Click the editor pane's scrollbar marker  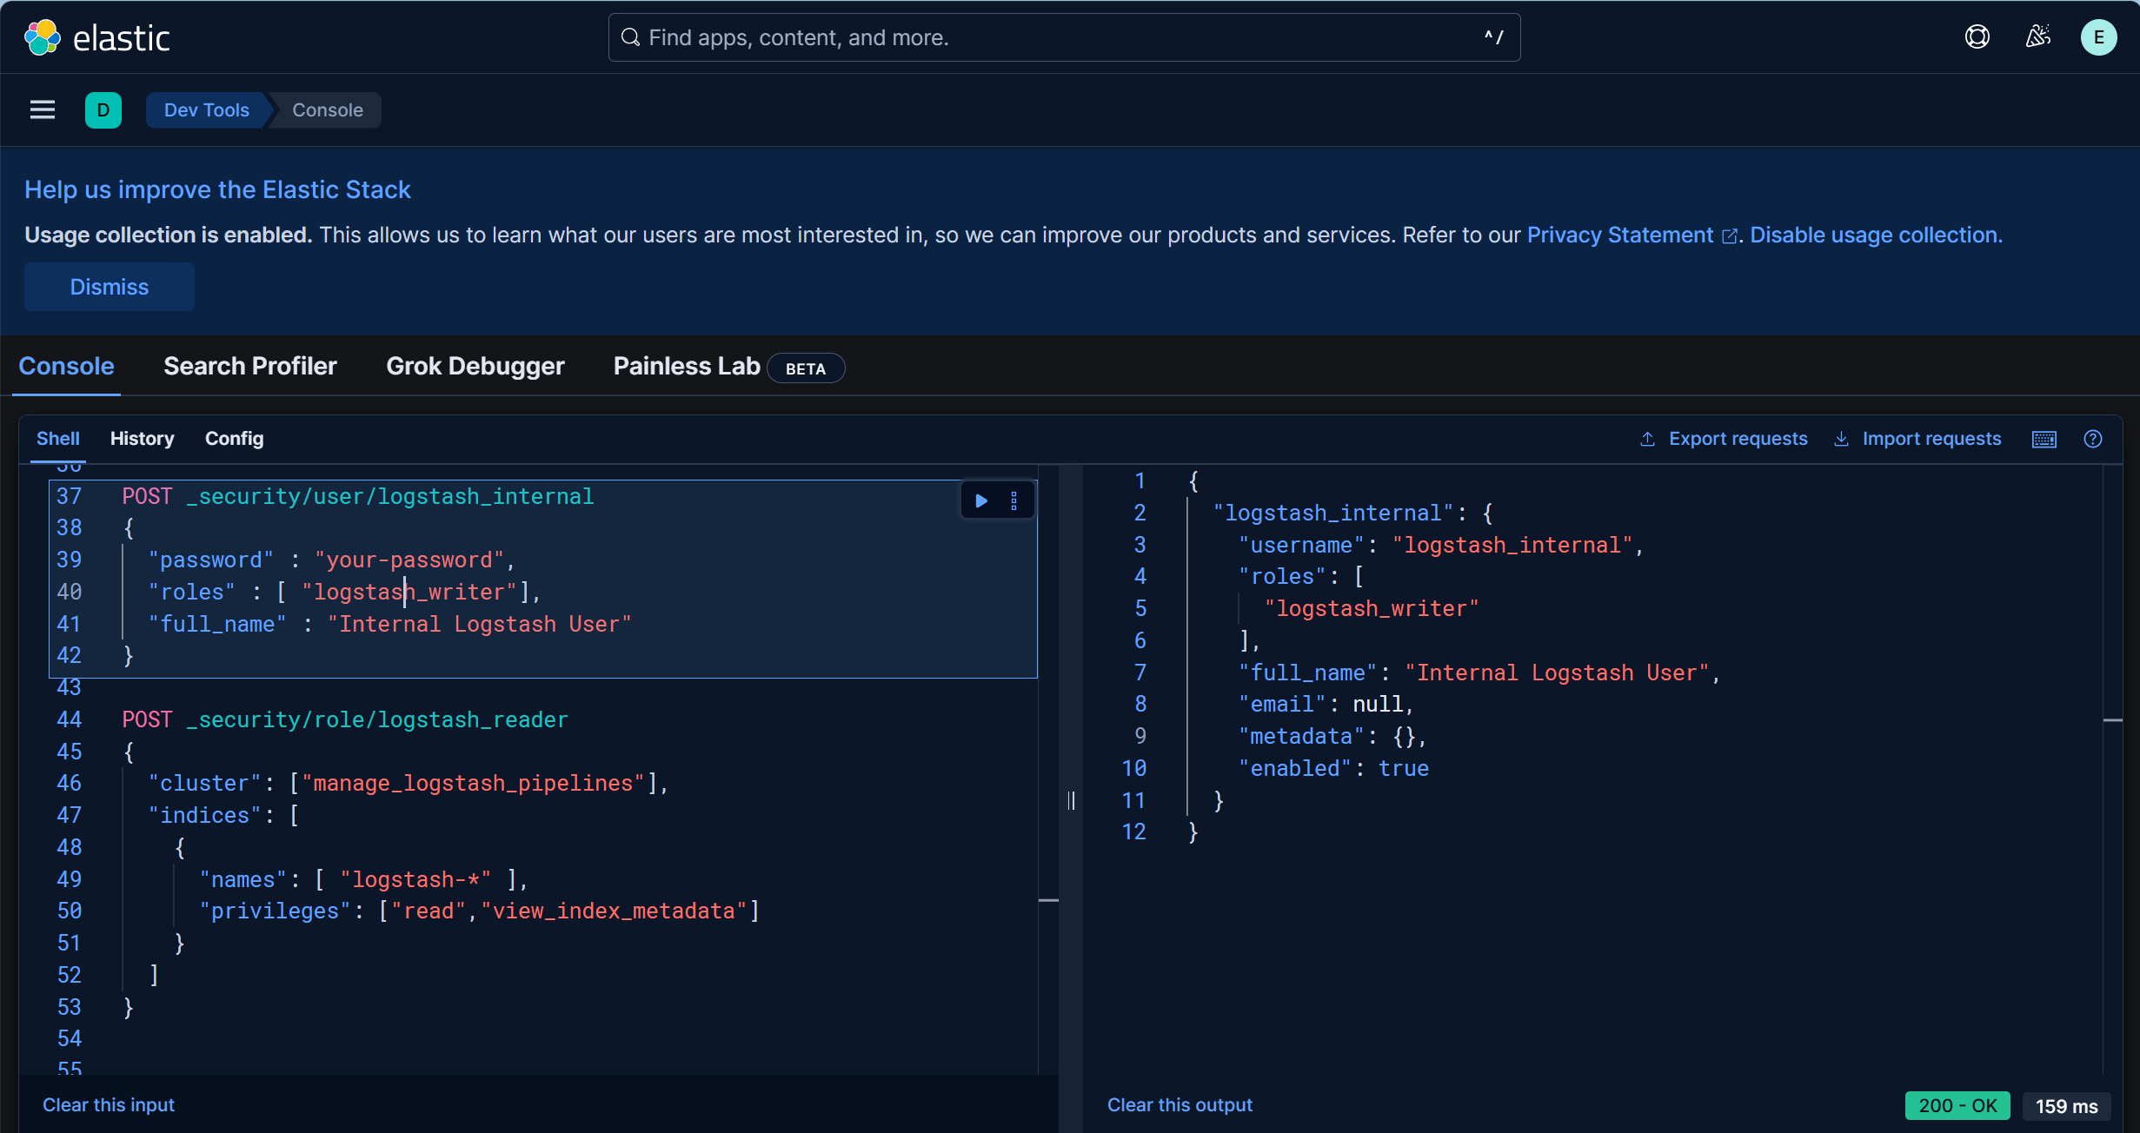click(x=1048, y=900)
